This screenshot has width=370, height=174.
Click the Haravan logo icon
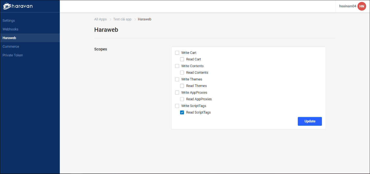pos(7,6)
